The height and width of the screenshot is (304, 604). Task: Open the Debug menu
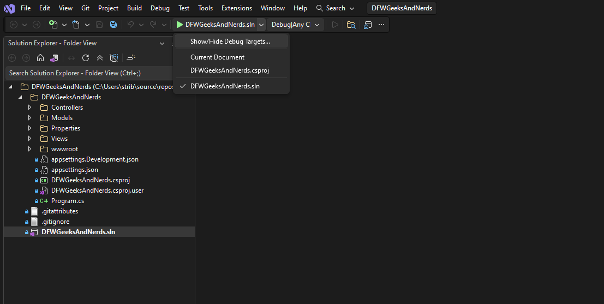point(160,8)
